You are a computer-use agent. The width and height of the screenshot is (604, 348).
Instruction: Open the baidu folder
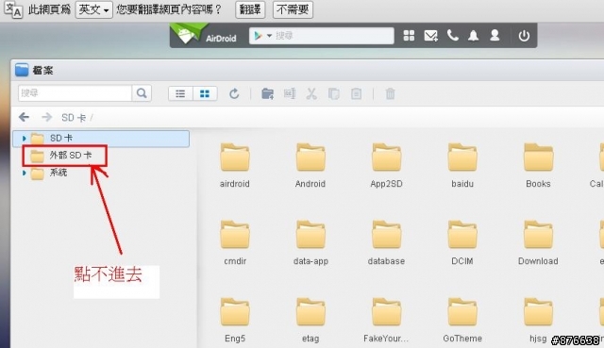pos(462,166)
